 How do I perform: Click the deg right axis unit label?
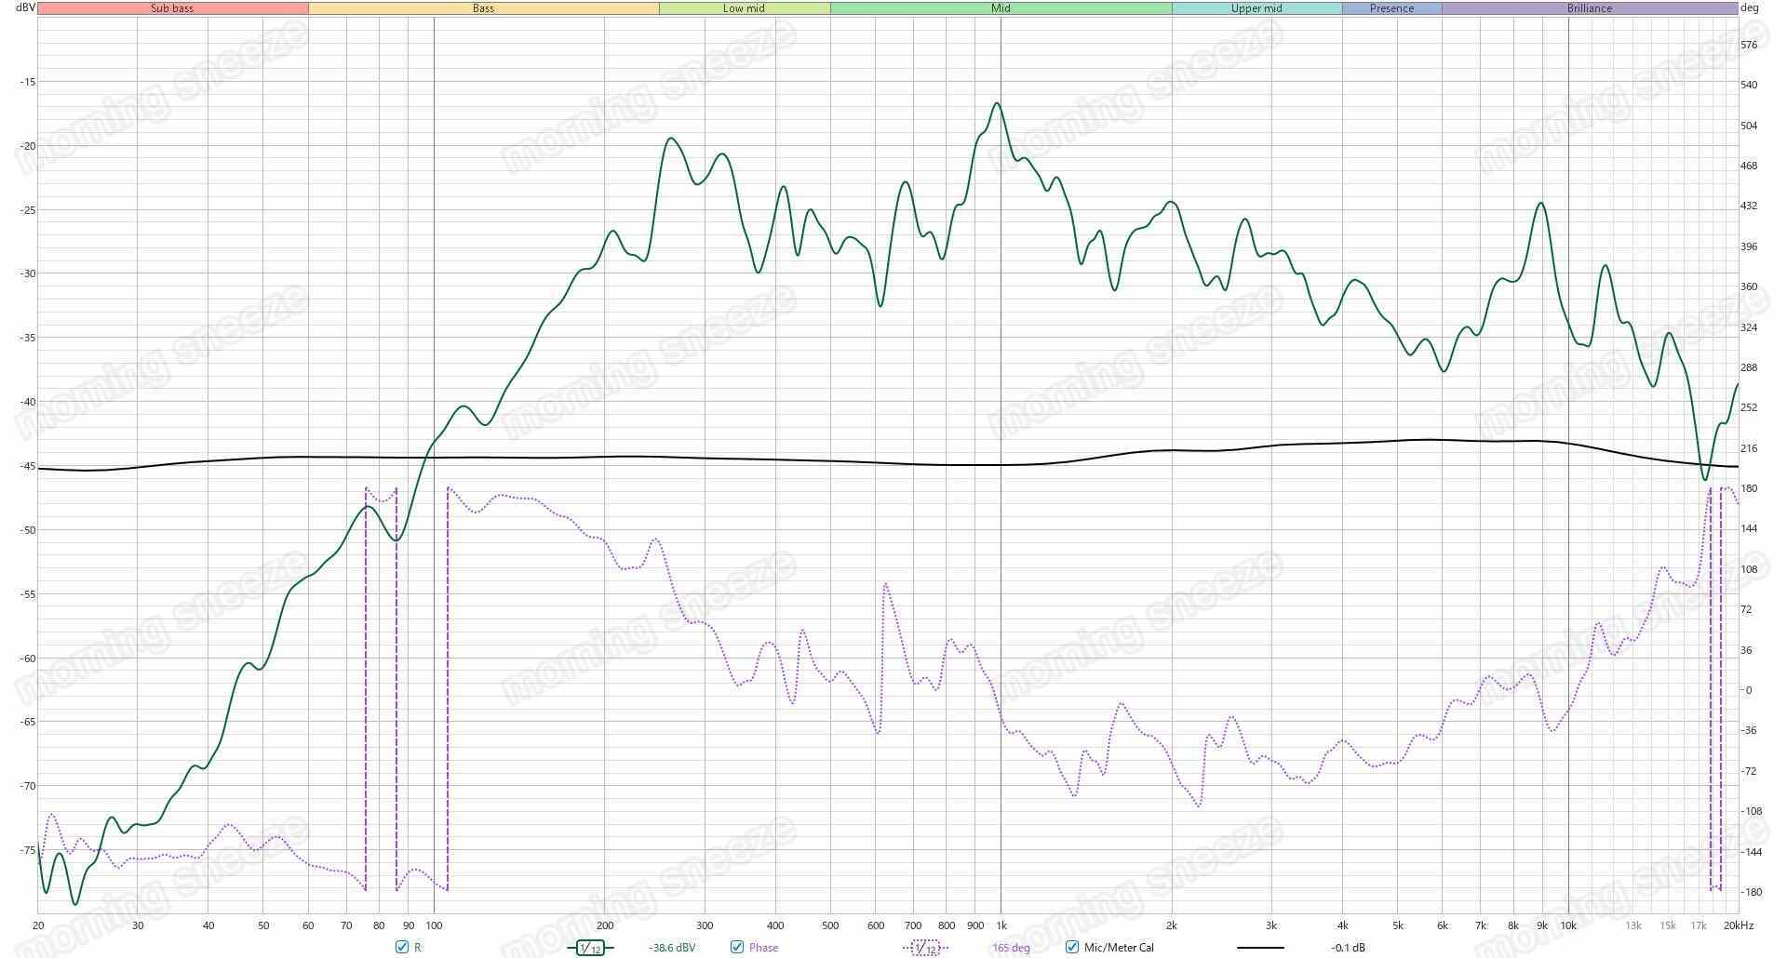click(1750, 7)
